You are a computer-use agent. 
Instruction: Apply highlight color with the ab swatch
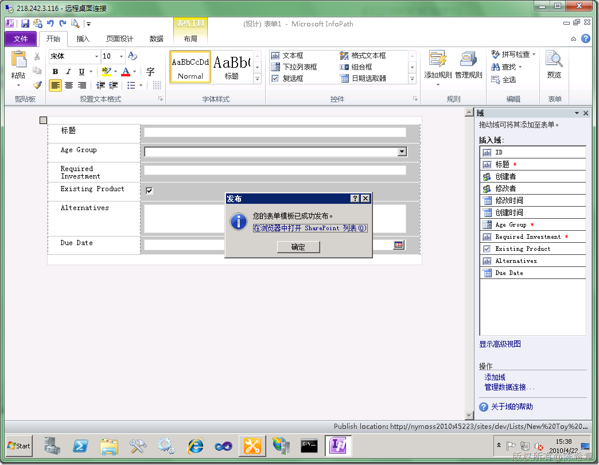107,71
